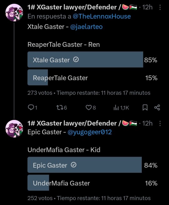This screenshot has width=169, height=205.
Task: Select ReaperTale Gaster poll option
Action: 92,77
